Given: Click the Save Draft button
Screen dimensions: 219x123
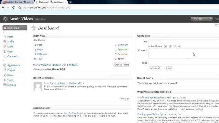Looking at the screenshot, I should coord(155,68).
